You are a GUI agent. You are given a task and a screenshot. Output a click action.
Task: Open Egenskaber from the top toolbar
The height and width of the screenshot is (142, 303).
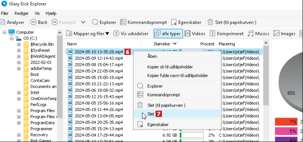174,22
